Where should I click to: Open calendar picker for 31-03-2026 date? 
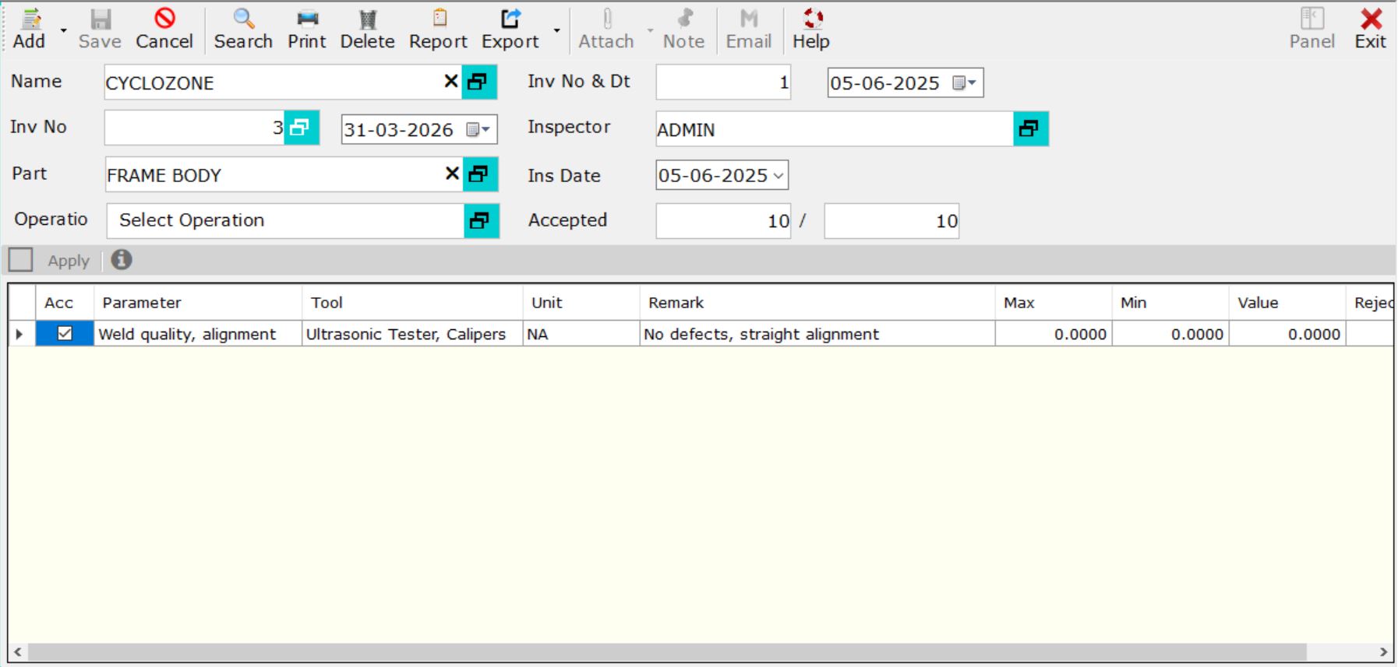tap(478, 130)
